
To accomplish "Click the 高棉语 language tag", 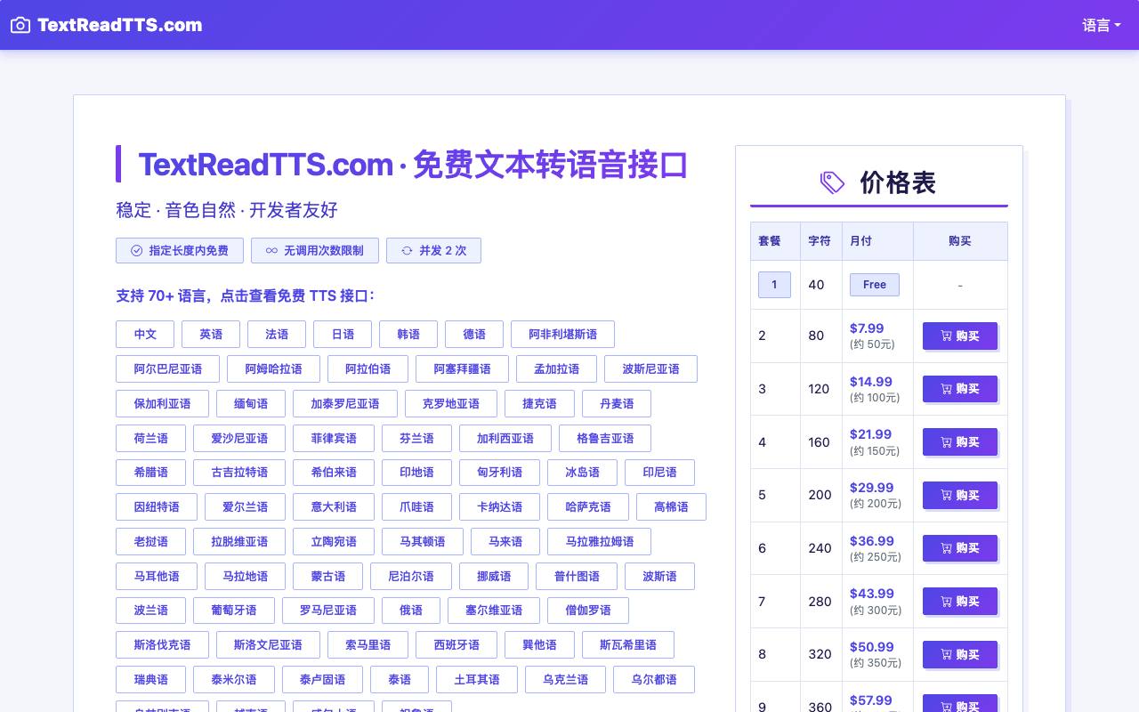I will [x=671, y=507].
